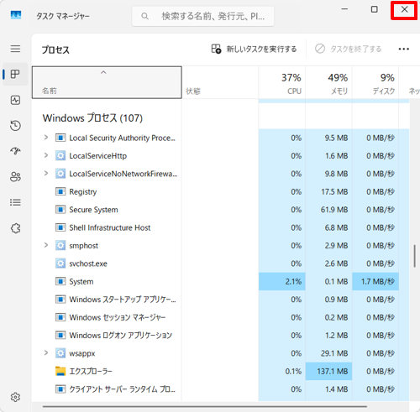Open the Details list sidebar icon

(15, 202)
